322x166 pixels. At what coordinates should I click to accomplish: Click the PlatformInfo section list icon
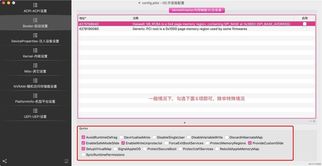(x=35, y=96)
